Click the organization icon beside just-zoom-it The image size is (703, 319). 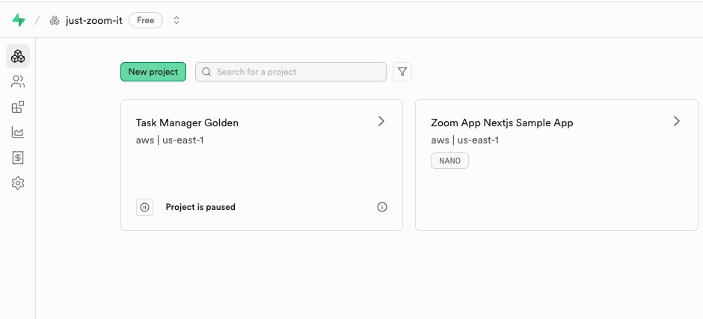[55, 20]
